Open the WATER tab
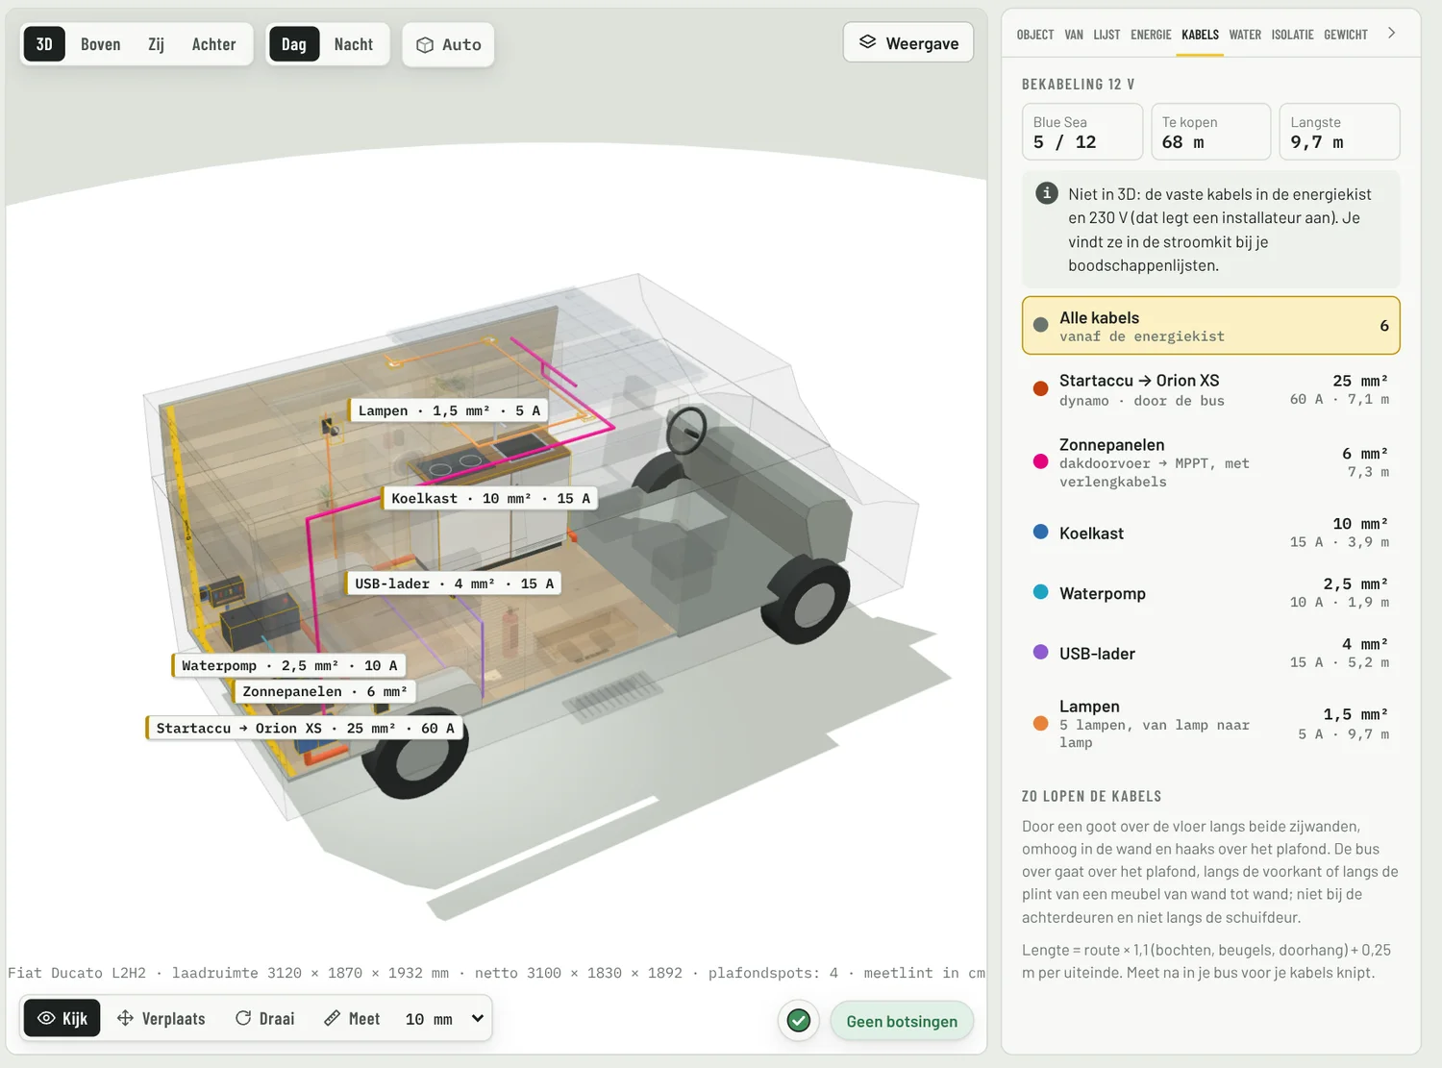The width and height of the screenshot is (1442, 1068). 1245,35
